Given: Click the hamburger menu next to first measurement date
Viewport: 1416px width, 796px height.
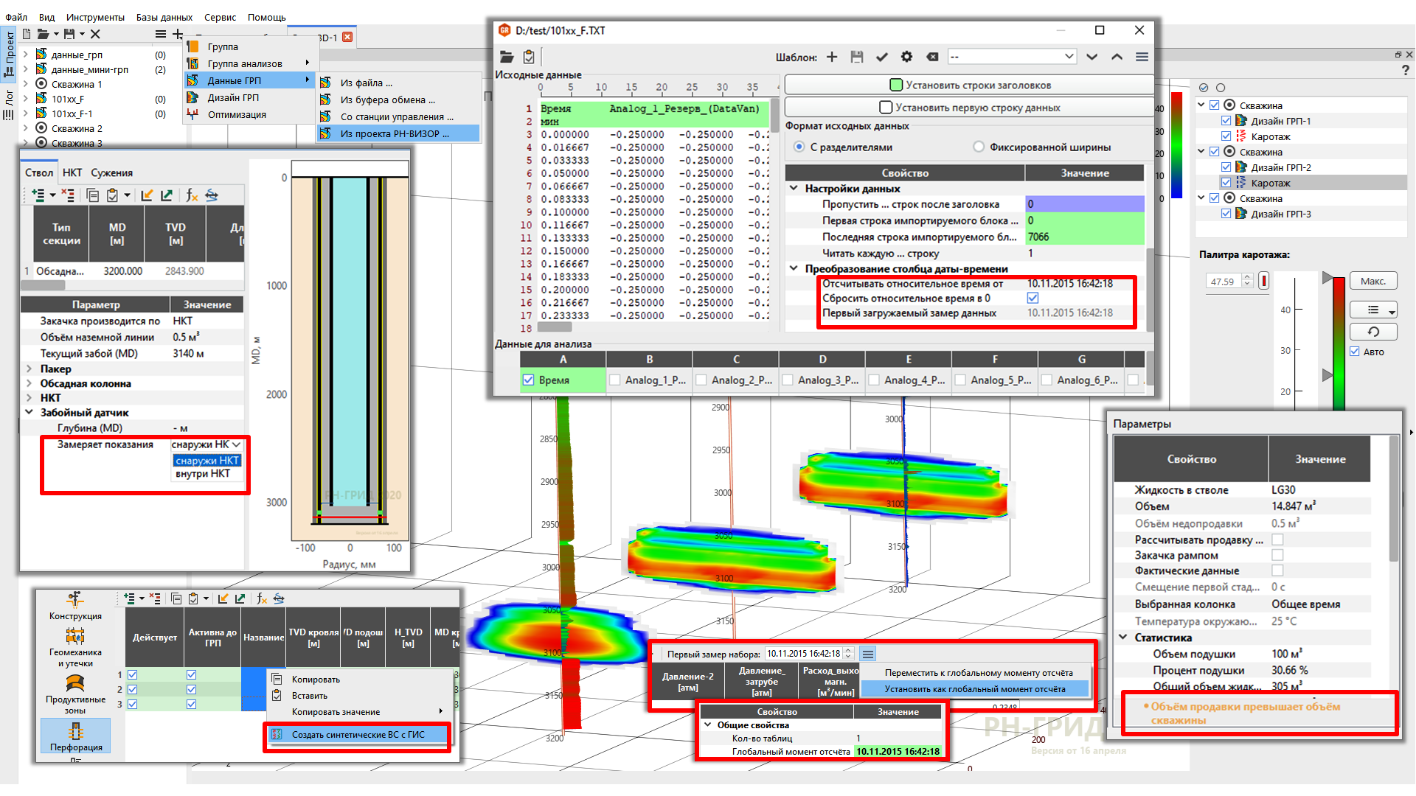Looking at the screenshot, I should click(x=868, y=654).
